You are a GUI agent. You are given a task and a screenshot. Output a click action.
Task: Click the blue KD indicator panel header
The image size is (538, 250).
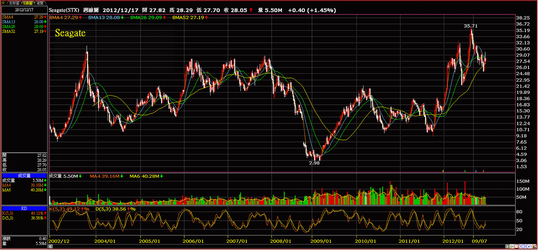click(24, 209)
